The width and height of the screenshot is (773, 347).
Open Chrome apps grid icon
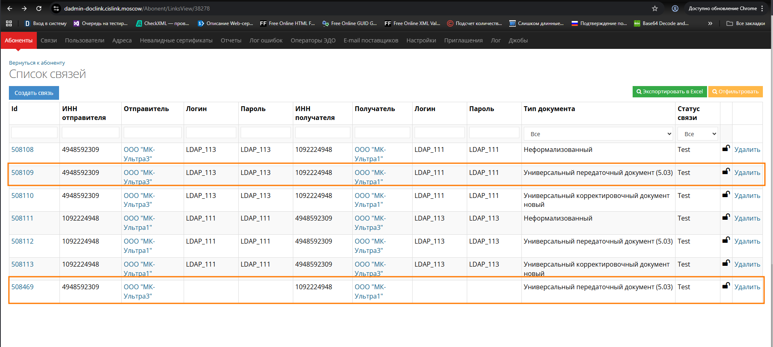point(9,23)
